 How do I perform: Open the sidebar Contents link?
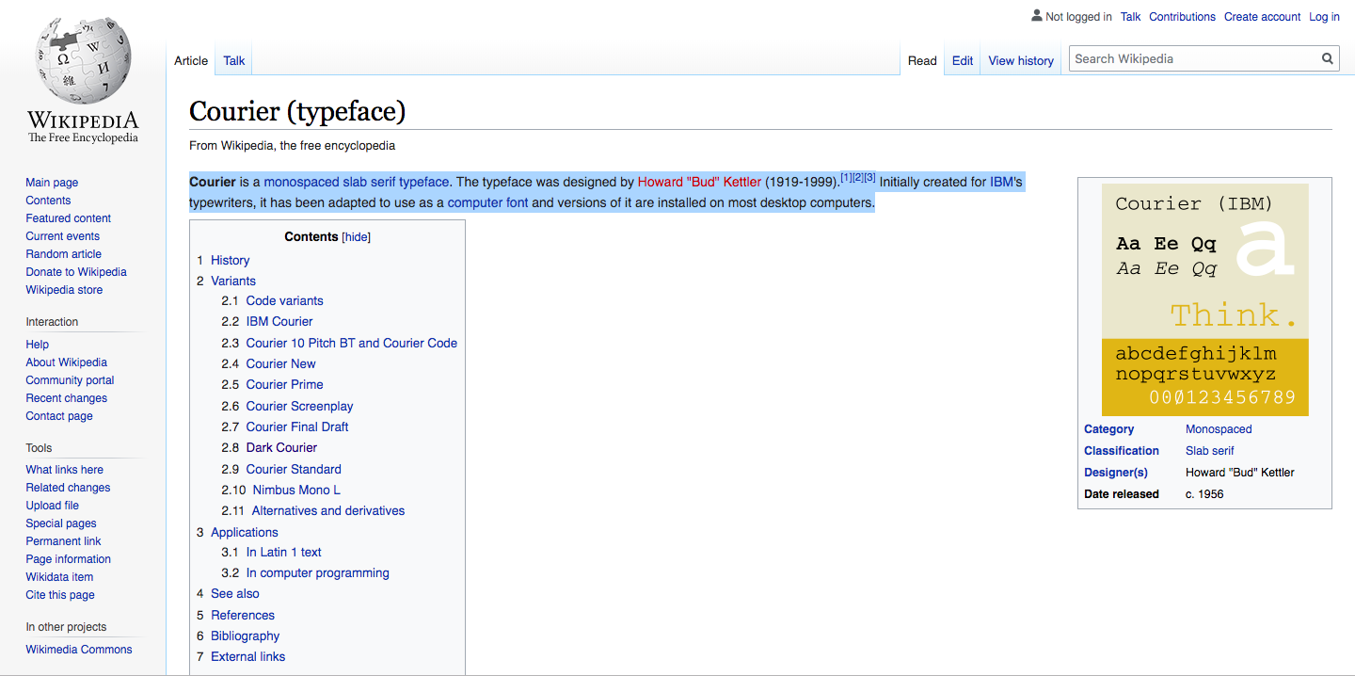click(x=48, y=201)
